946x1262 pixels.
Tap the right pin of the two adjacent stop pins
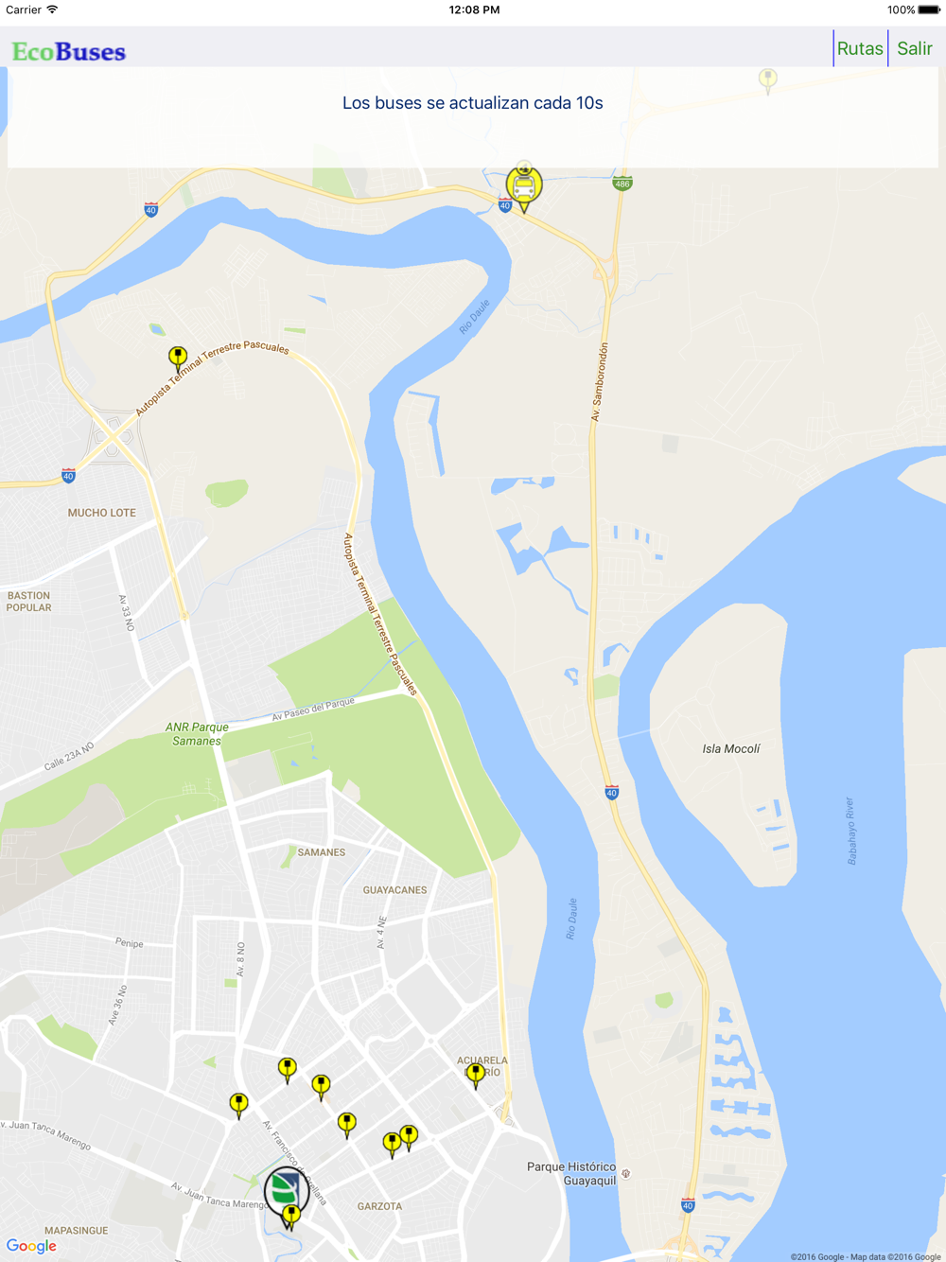(x=409, y=1137)
